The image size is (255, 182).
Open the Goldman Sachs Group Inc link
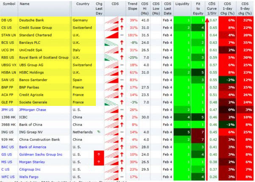pos(41,155)
